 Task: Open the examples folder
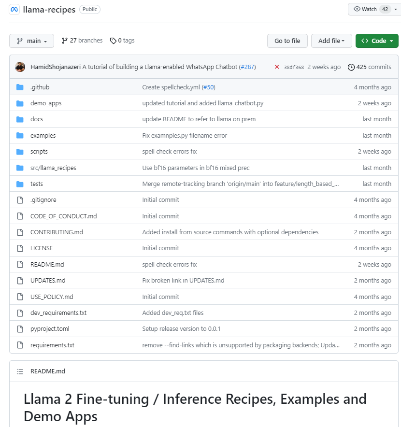coord(43,135)
